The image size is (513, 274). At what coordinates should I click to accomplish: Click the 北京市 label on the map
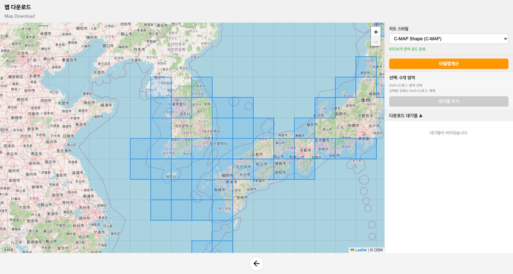pos(22,53)
